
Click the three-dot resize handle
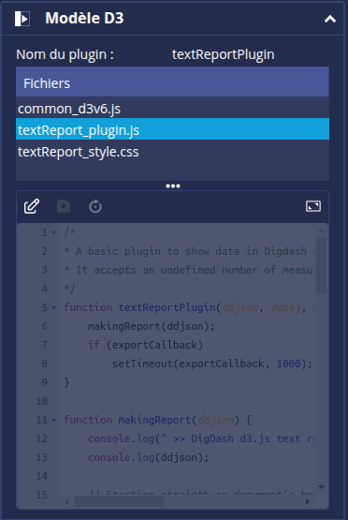(173, 186)
